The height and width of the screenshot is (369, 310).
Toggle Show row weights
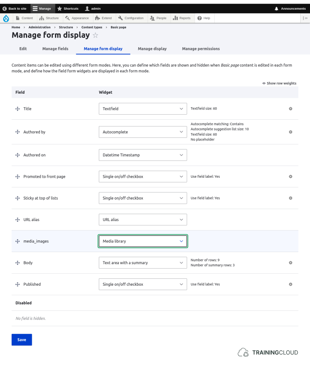[279, 83]
